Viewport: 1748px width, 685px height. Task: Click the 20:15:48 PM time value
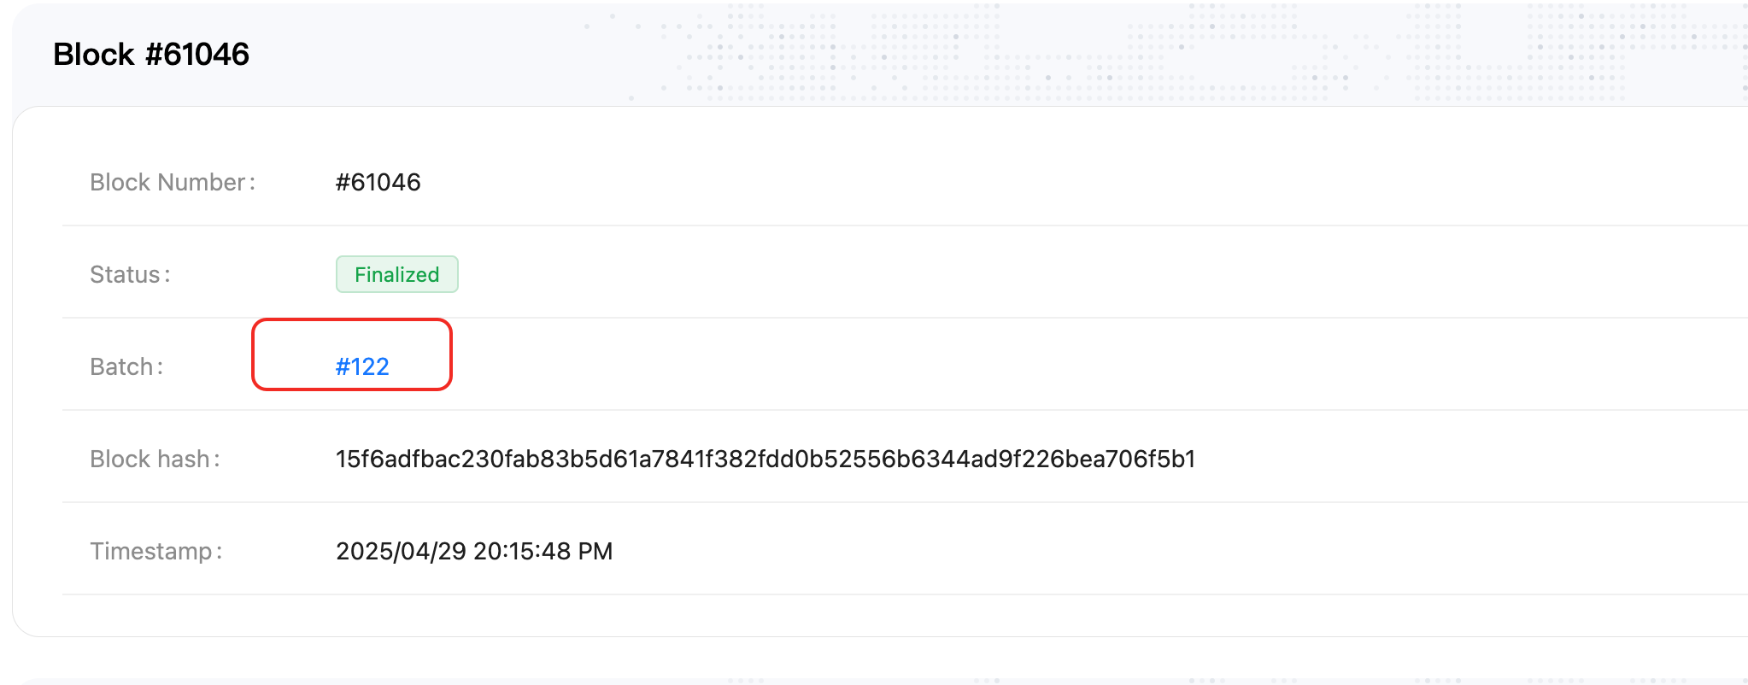pos(543,551)
